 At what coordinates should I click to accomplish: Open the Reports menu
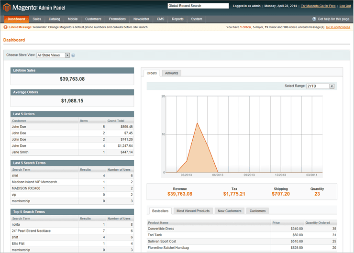point(177,19)
